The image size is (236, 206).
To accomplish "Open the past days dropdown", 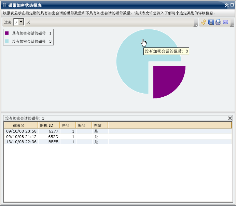I will pos(21,22).
